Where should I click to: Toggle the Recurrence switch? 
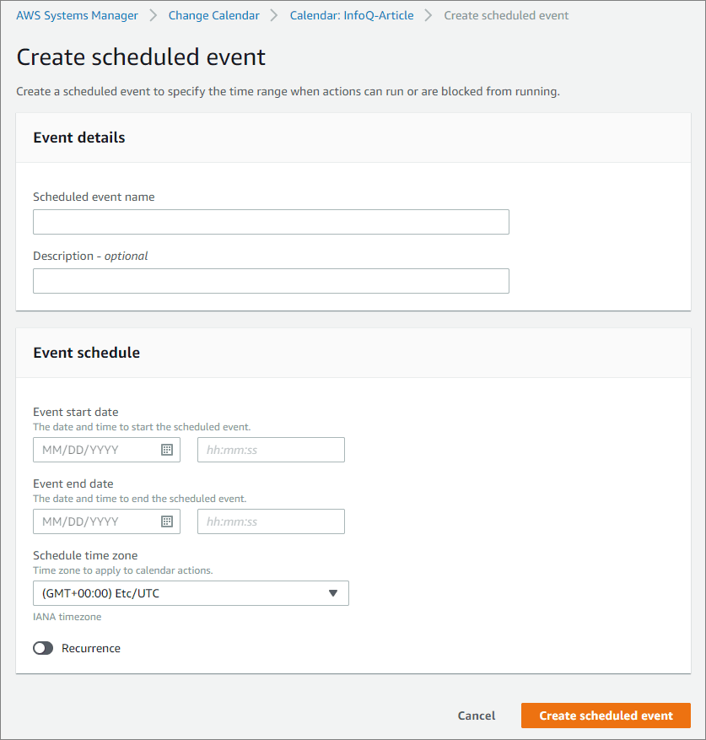tap(43, 648)
